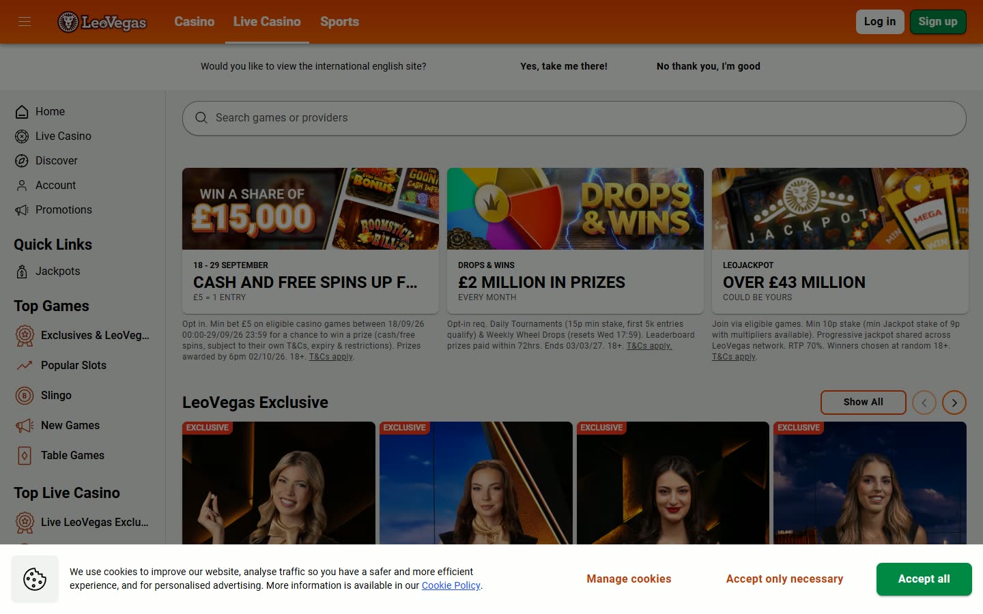Open Account in the sidebar
983x614 pixels.
pyautogui.click(x=55, y=186)
